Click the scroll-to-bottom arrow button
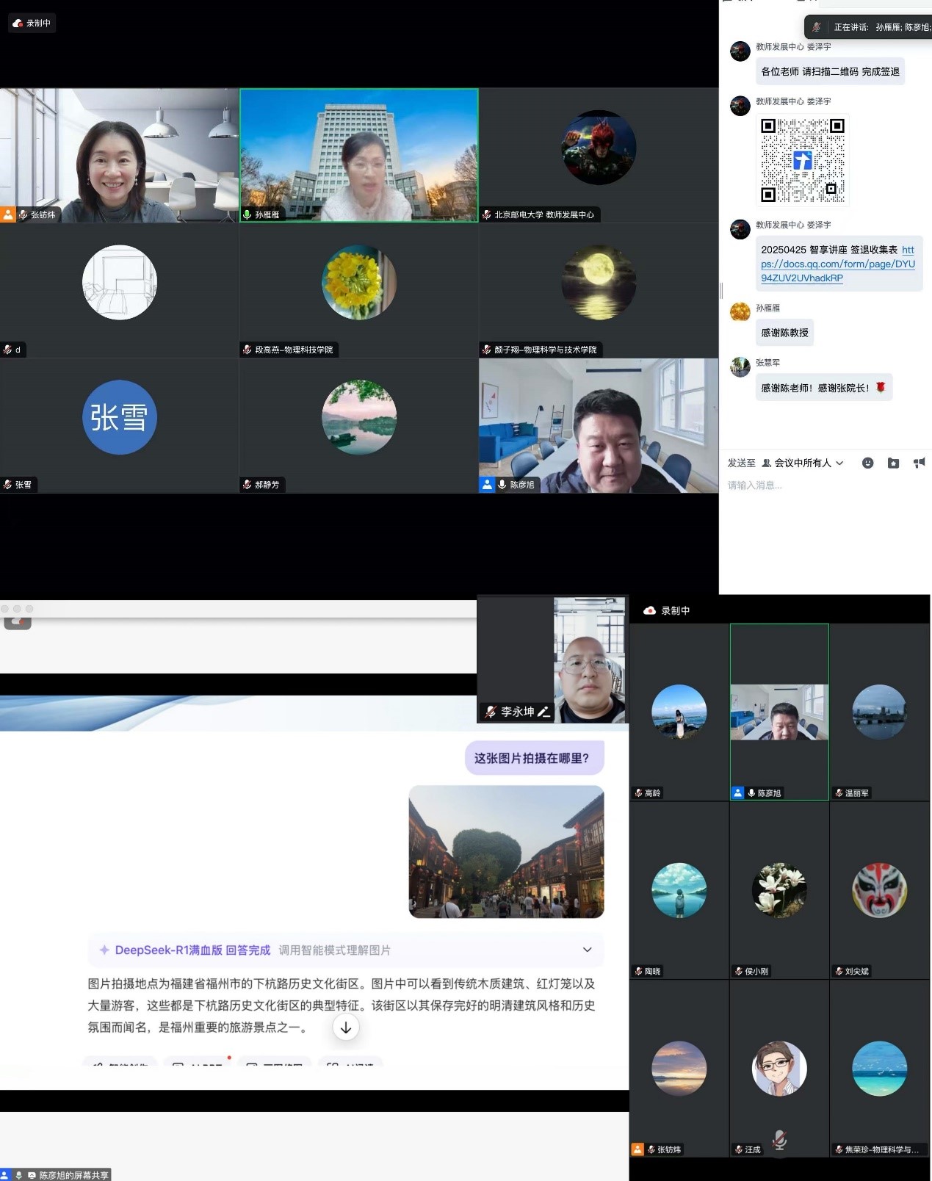Image resolution: width=932 pixels, height=1181 pixels. pos(346,1027)
